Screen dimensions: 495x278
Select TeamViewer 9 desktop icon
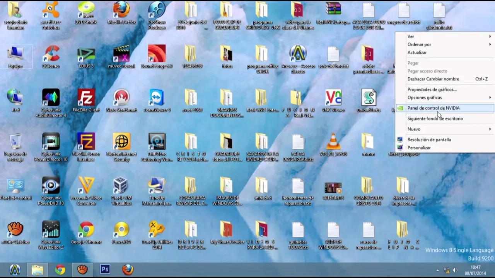tap(157, 101)
